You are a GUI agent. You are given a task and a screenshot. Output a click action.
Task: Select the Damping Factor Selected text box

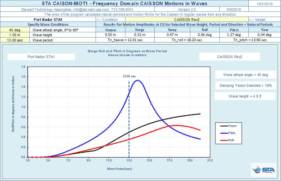(245, 85)
